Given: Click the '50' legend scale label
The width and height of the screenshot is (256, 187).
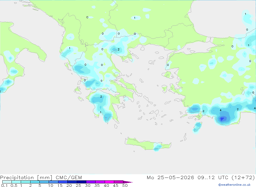Looking at the screenshot, I should tap(125, 185).
